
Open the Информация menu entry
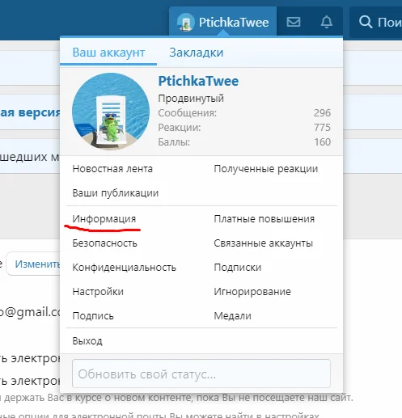click(104, 219)
